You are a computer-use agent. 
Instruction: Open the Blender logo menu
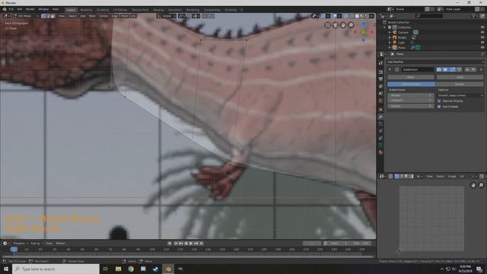(x=5, y=10)
